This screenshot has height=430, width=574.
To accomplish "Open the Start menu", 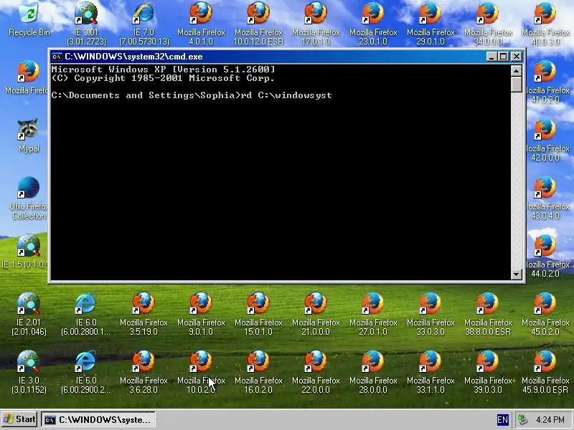I will pos(20,419).
